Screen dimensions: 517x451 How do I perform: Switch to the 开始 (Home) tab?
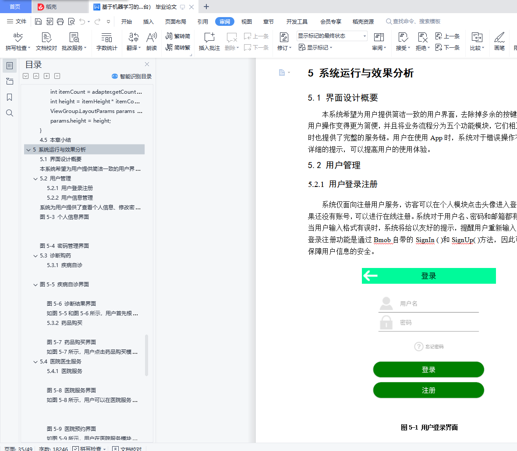coord(126,21)
